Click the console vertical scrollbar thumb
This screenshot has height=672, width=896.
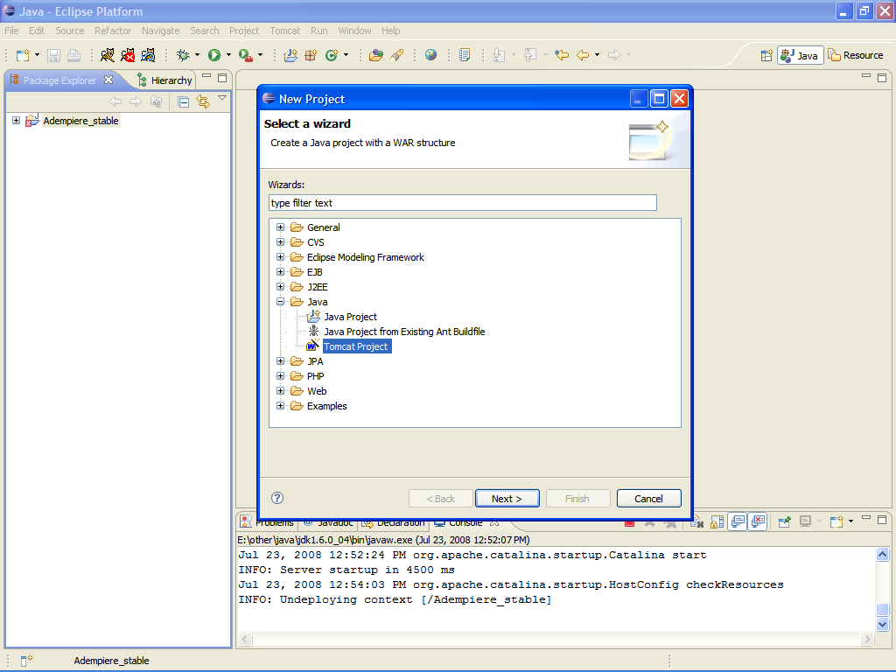coord(882,610)
